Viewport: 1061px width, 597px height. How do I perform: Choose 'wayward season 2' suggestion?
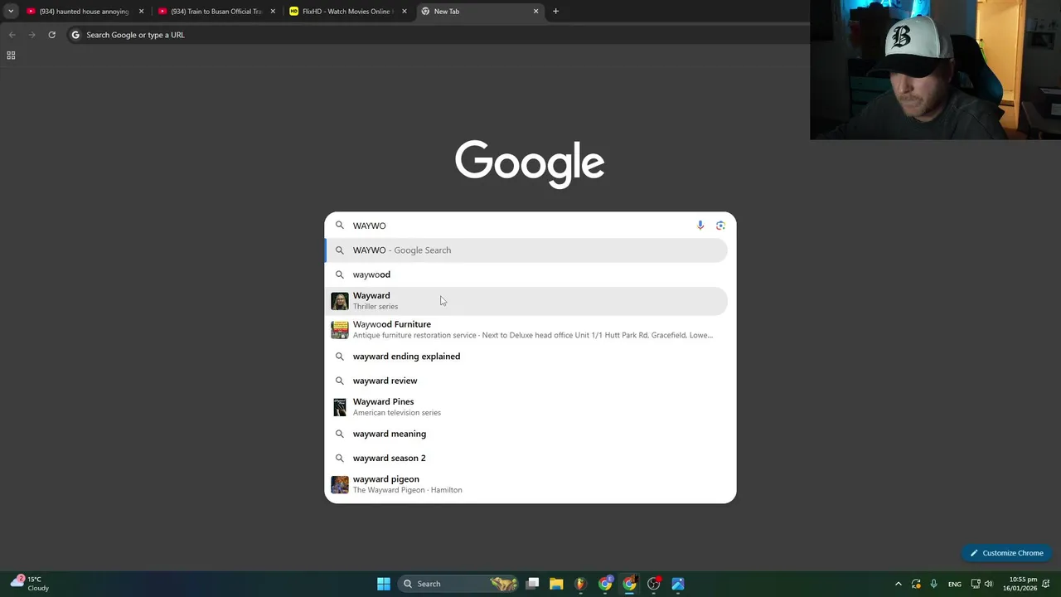click(526, 458)
